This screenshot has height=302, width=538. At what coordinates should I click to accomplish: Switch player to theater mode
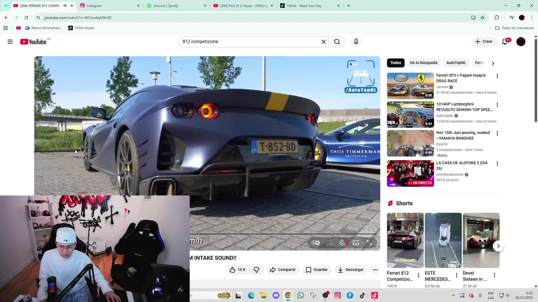(356, 242)
